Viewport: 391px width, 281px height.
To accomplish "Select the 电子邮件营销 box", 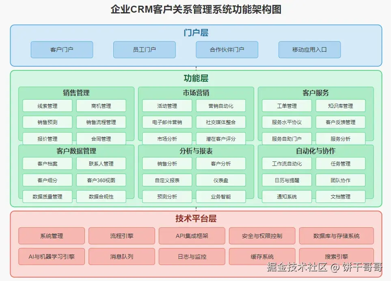I will coord(167,122).
